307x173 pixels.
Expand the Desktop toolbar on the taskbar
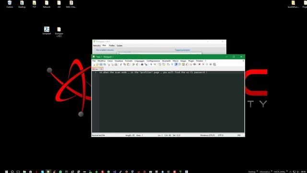tap(257, 171)
